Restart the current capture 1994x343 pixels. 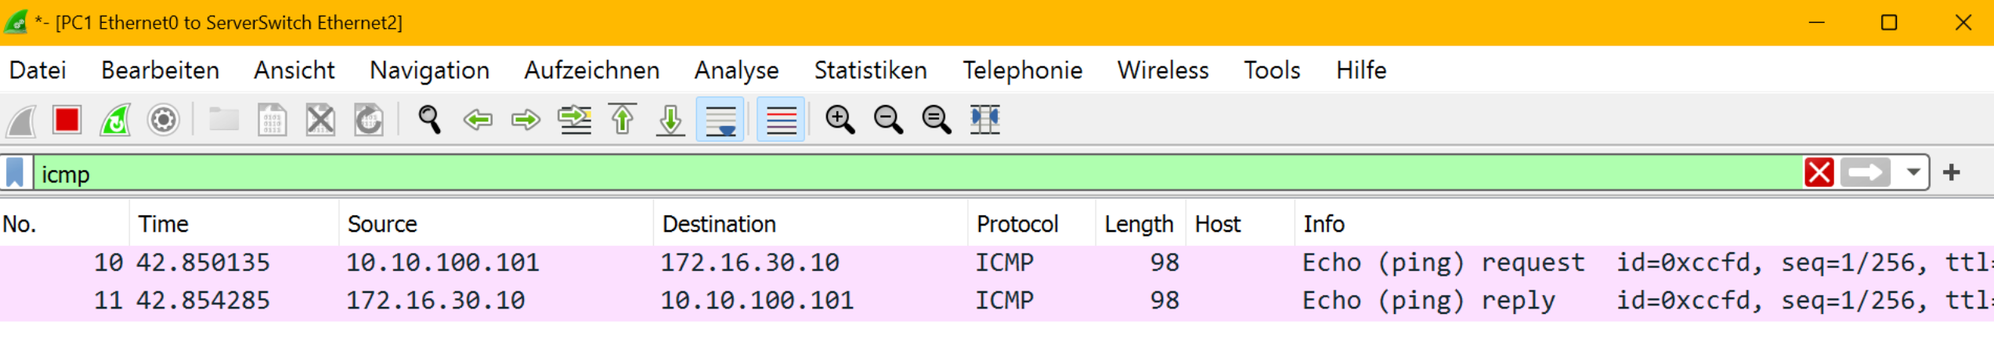[116, 120]
